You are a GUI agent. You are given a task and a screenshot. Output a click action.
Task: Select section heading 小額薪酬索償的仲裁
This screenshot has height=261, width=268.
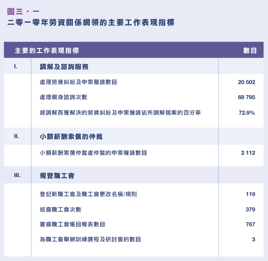[71, 137]
